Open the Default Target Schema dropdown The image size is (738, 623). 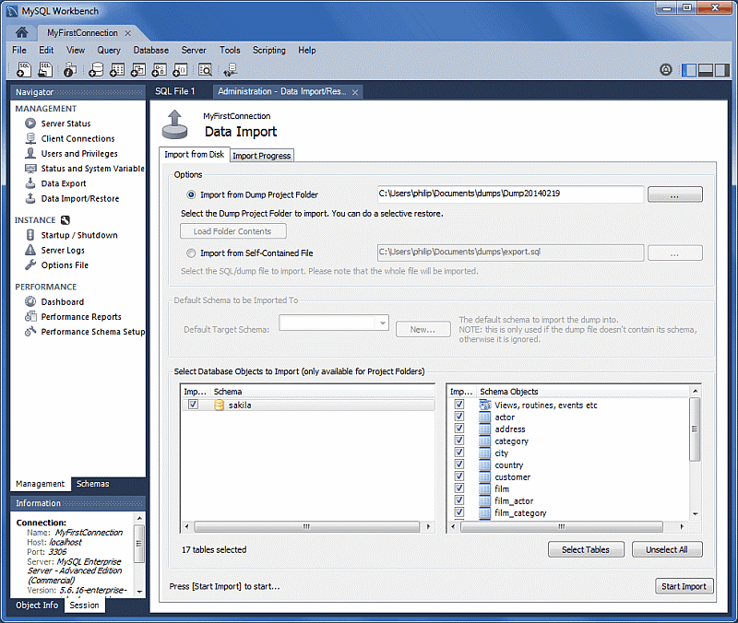(x=382, y=323)
